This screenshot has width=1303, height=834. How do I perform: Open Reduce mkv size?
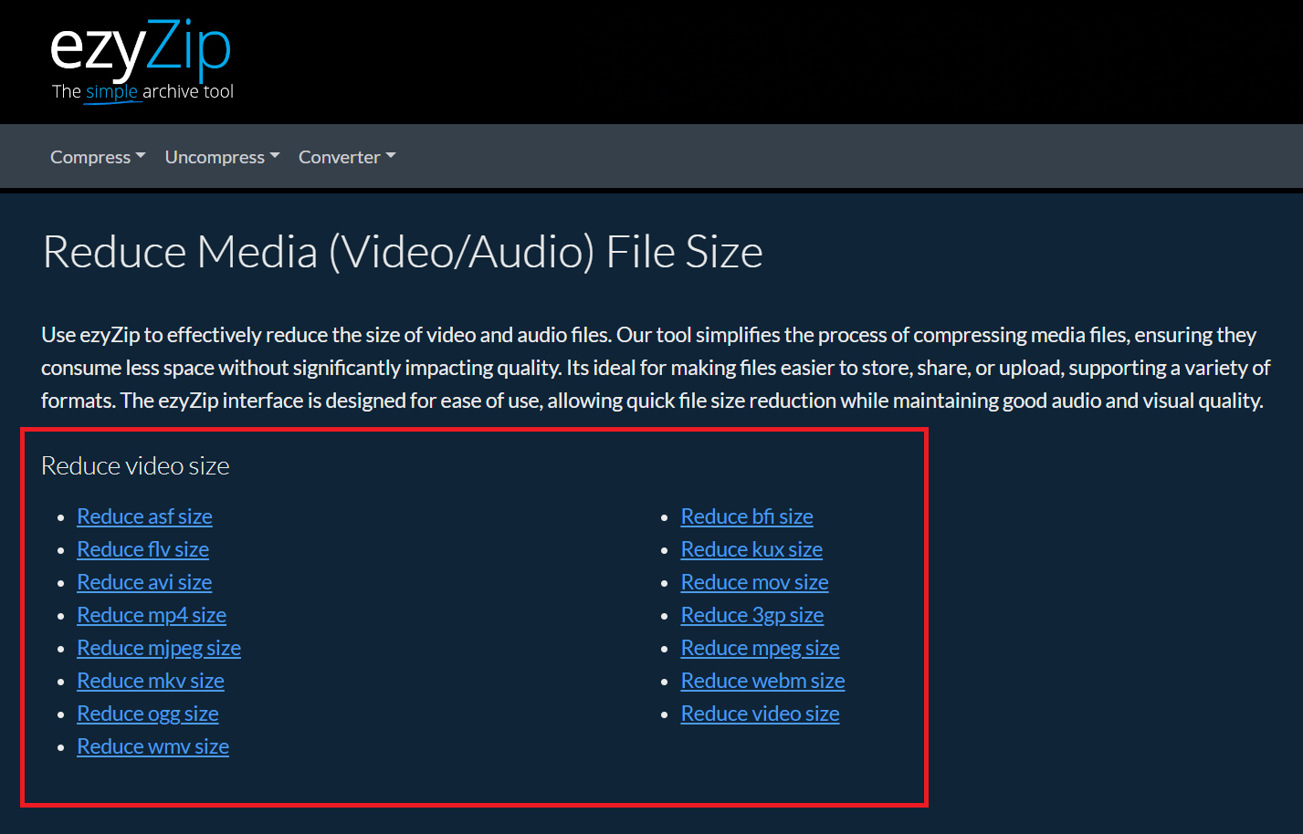pyautogui.click(x=150, y=680)
